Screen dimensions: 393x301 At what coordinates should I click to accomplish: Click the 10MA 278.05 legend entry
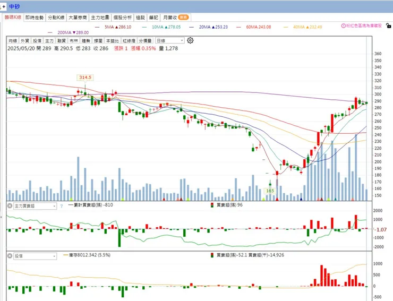click(161, 27)
